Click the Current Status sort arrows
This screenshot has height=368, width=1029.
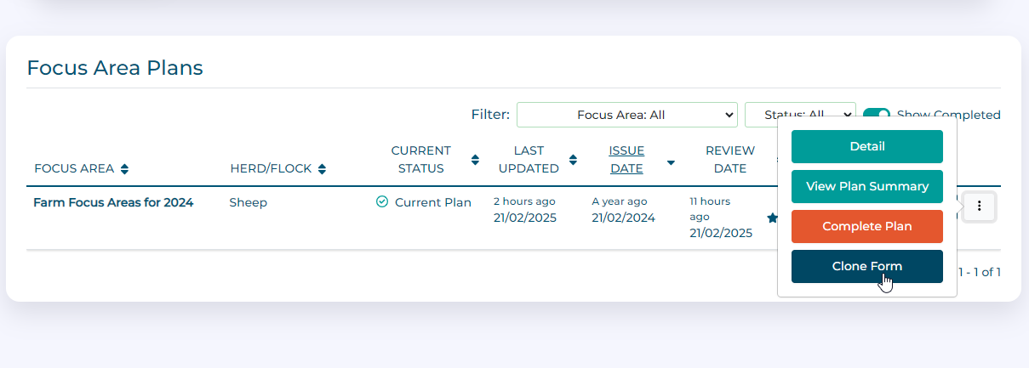tap(475, 160)
